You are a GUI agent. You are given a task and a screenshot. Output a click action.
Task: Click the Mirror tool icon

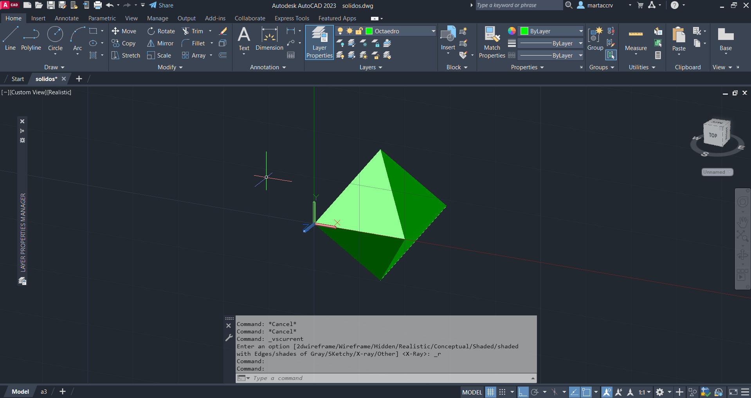[x=151, y=43]
